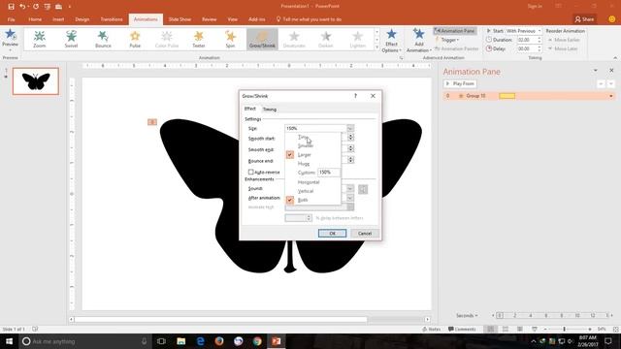621x349 pixels.
Task: Open the After animation dropdown arrow
Action: click(x=350, y=198)
